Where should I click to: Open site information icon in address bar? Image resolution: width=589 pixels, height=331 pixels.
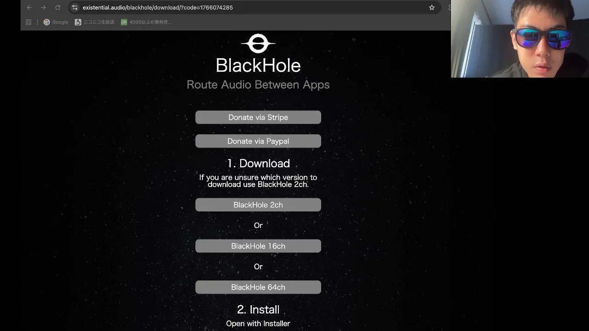point(75,7)
